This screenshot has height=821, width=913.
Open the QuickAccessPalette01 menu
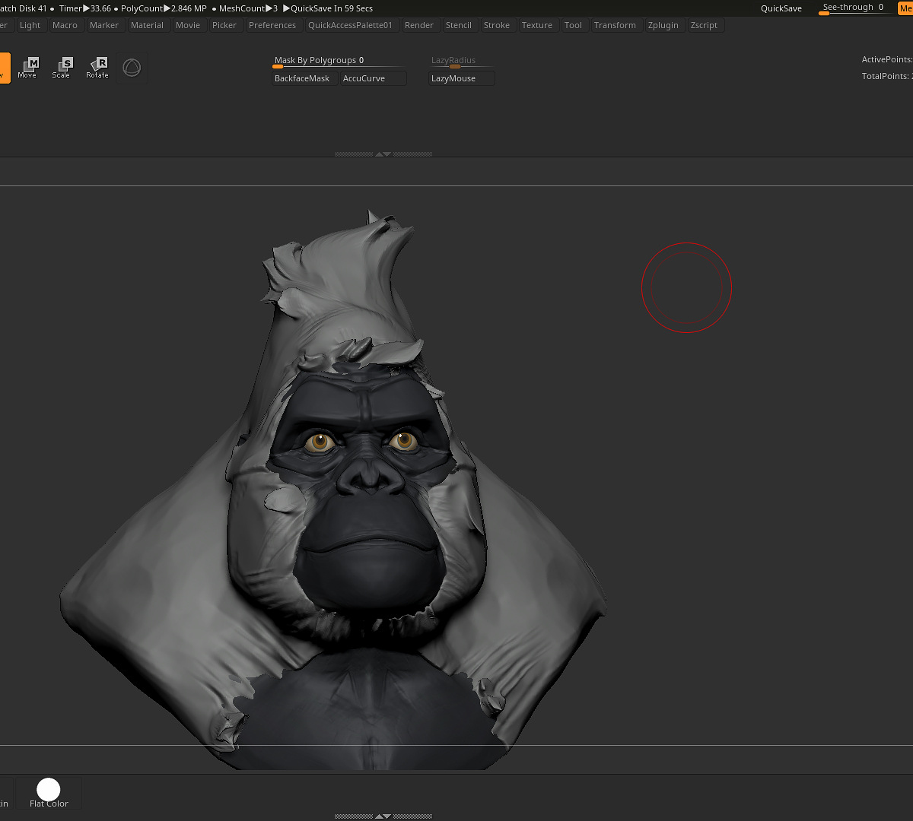pos(351,25)
